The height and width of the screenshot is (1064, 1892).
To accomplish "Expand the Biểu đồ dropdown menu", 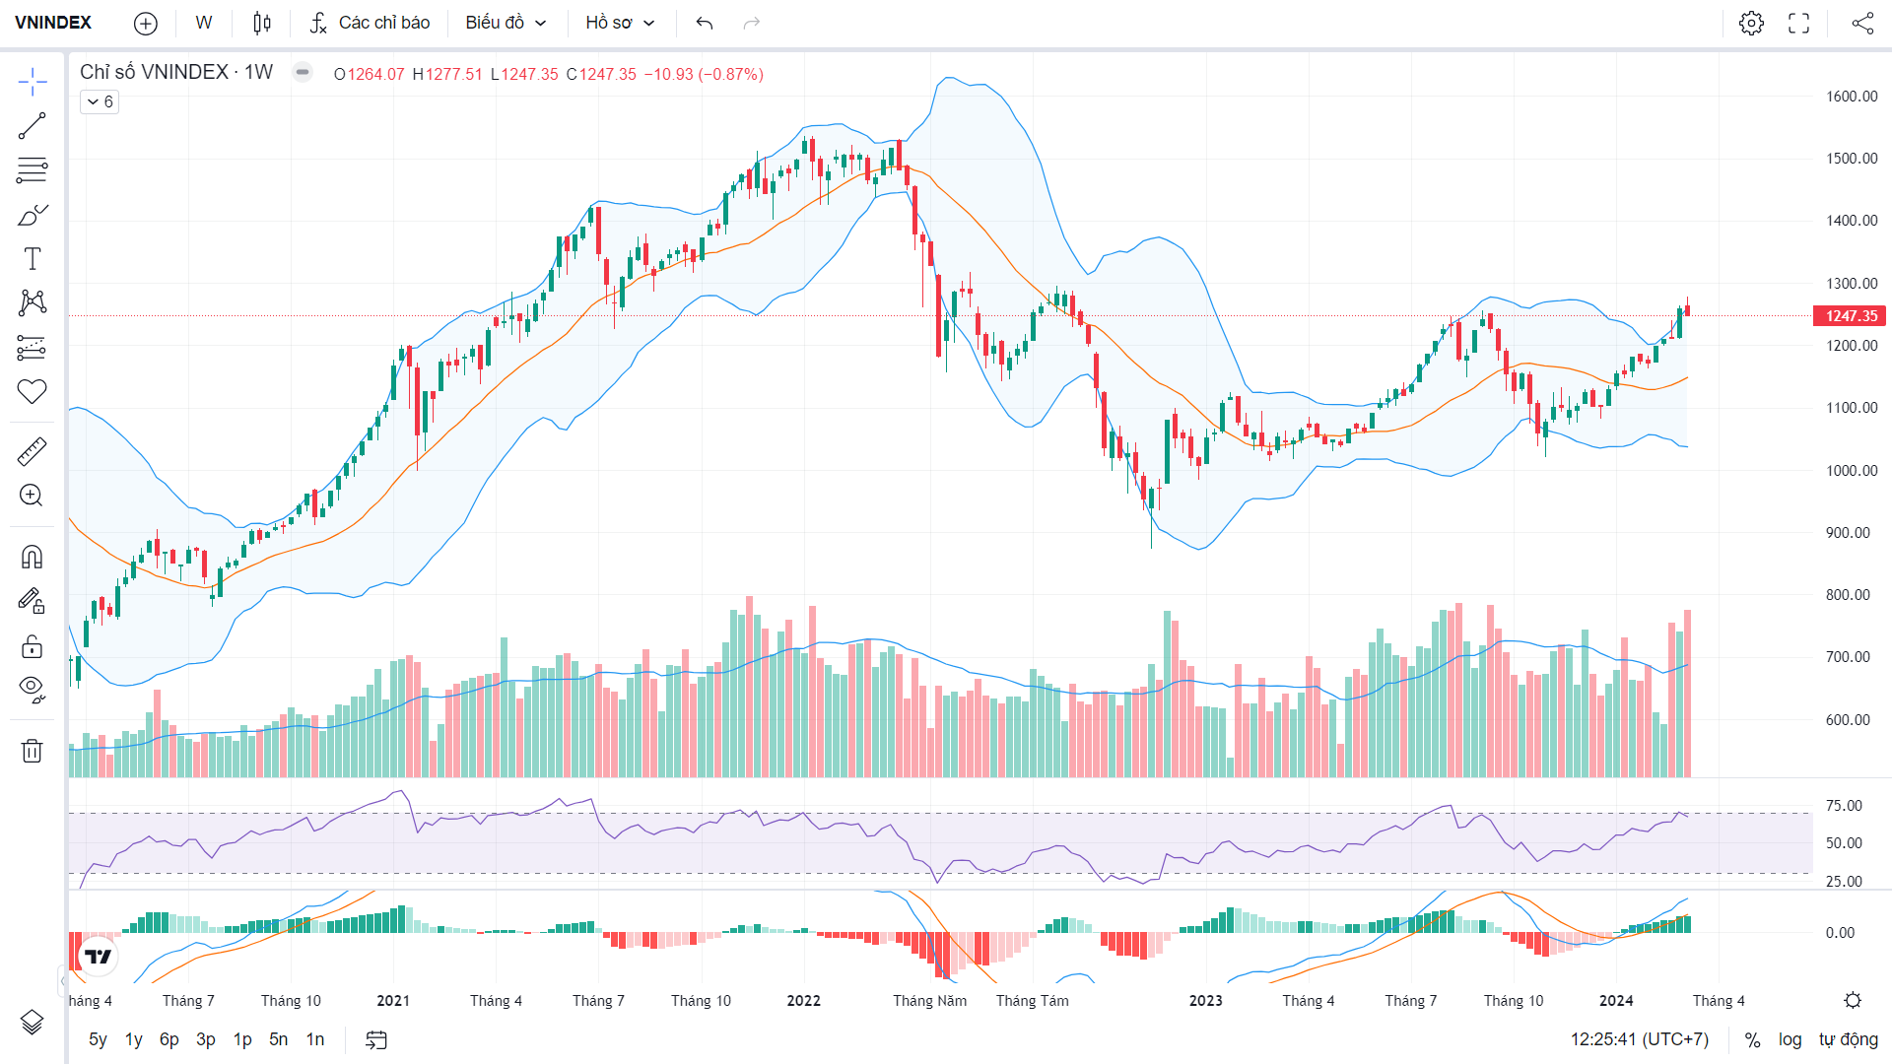I will (x=506, y=23).
